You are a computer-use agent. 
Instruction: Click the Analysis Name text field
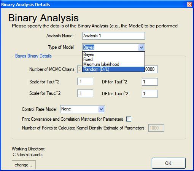point(113,36)
